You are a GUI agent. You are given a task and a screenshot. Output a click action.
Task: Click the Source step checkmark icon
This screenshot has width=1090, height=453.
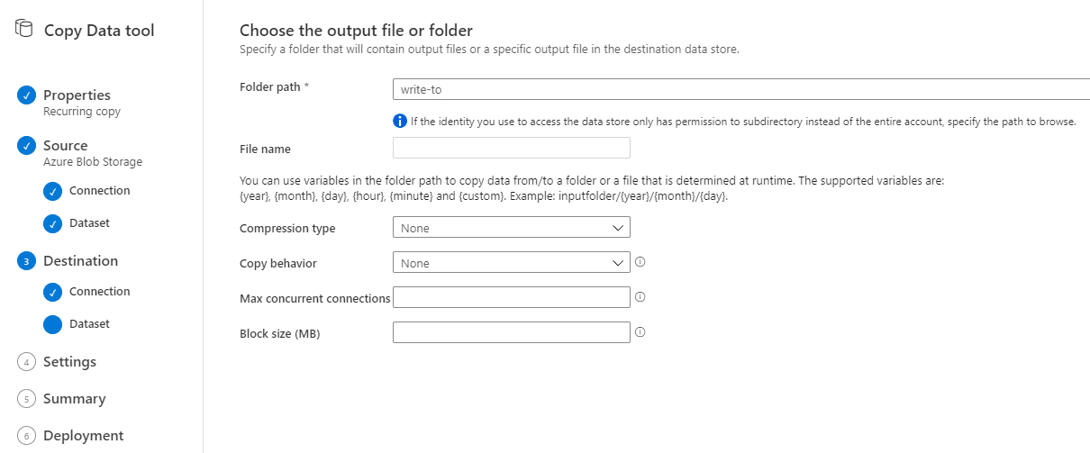pos(26,146)
